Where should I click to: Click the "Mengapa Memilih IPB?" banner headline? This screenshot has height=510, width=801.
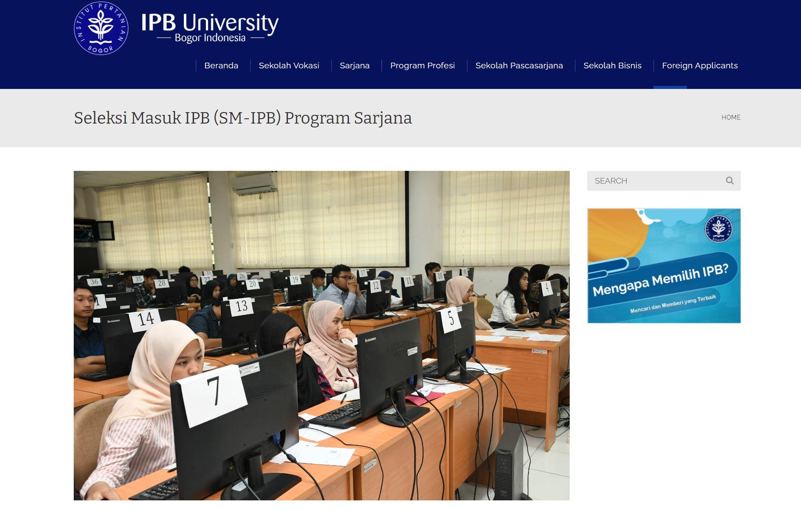[x=660, y=280]
